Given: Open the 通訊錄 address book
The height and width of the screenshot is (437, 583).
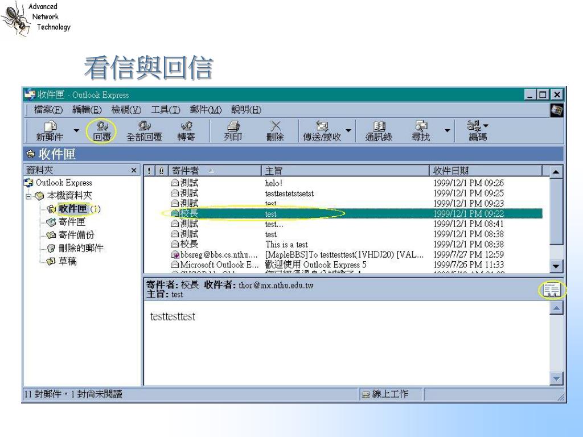Looking at the screenshot, I should (379, 131).
